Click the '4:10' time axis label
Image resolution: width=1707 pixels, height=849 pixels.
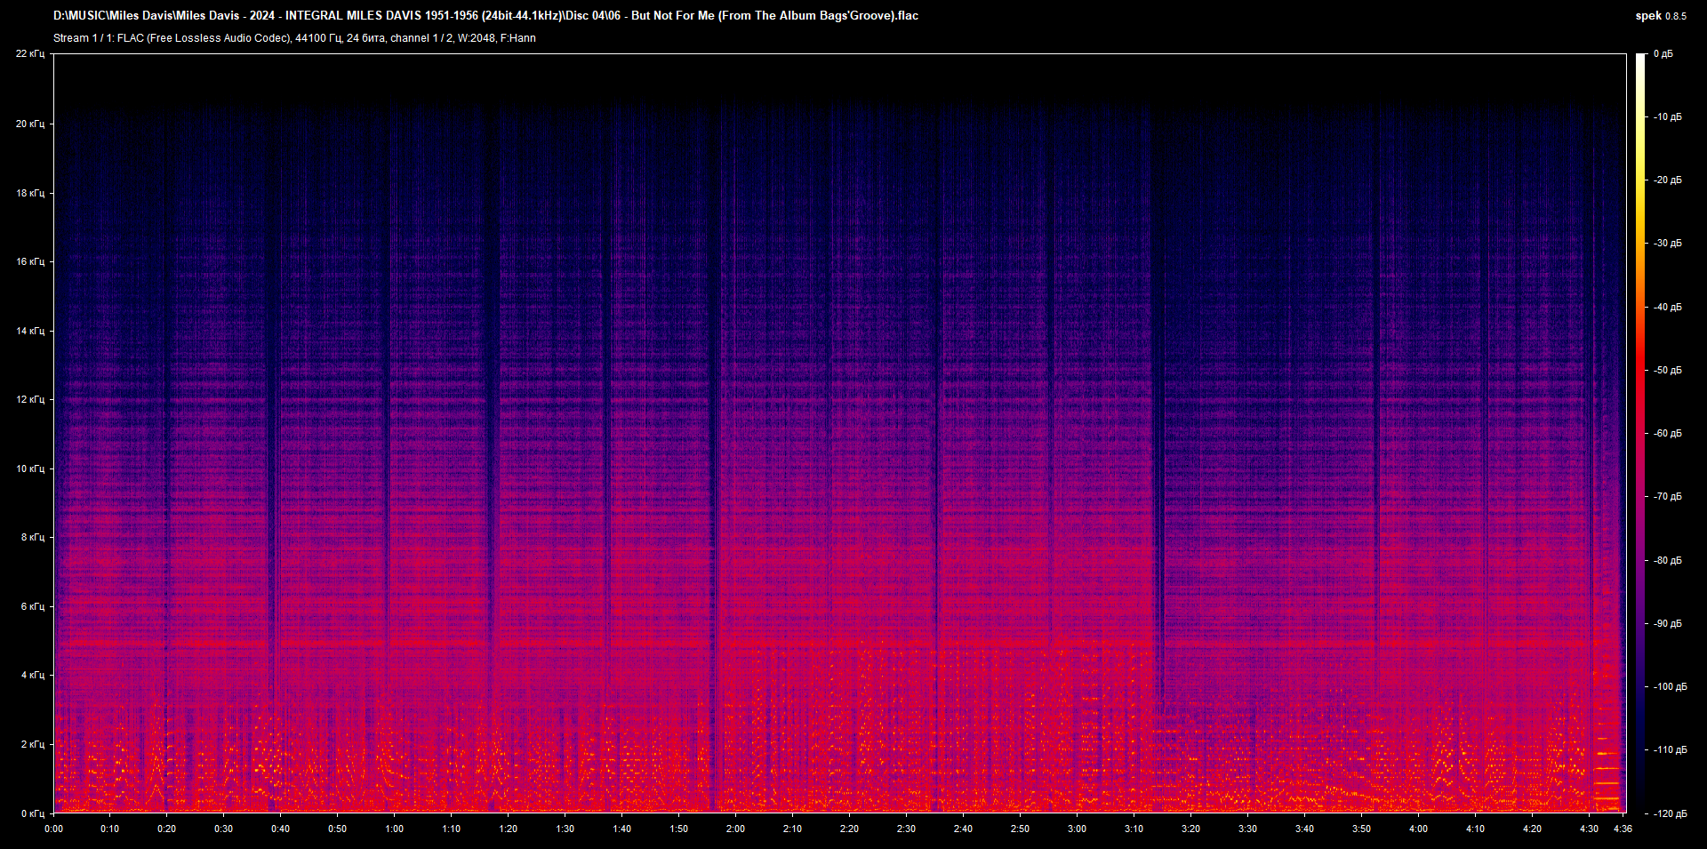1475,829
